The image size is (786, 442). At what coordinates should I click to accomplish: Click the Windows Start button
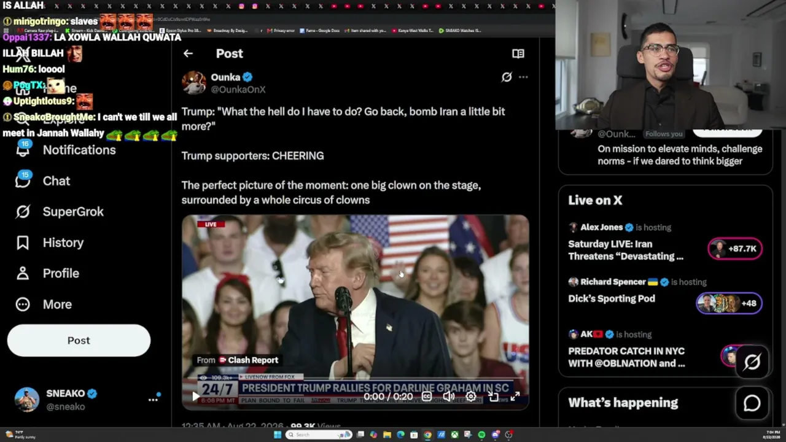coord(278,435)
